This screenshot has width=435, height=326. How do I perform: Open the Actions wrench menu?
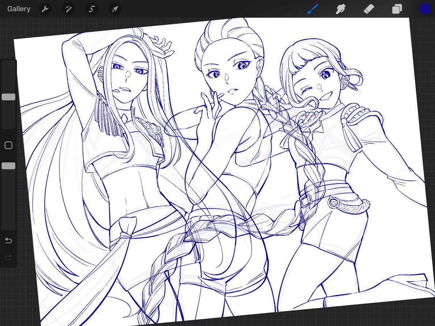point(45,9)
